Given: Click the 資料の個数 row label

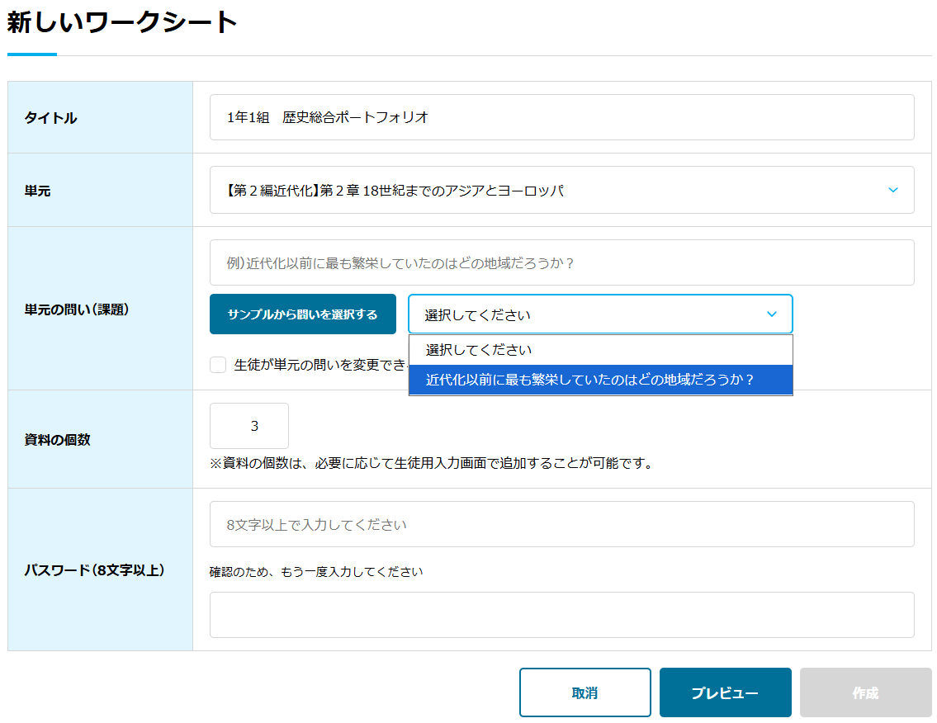Looking at the screenshot, I should coord(58,440).
